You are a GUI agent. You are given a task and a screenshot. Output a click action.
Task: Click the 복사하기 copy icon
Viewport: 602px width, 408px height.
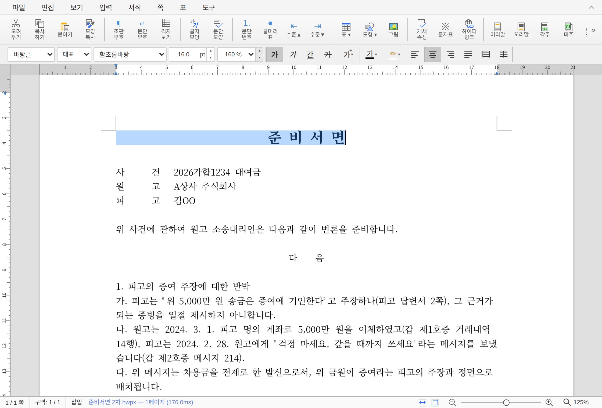40,29
